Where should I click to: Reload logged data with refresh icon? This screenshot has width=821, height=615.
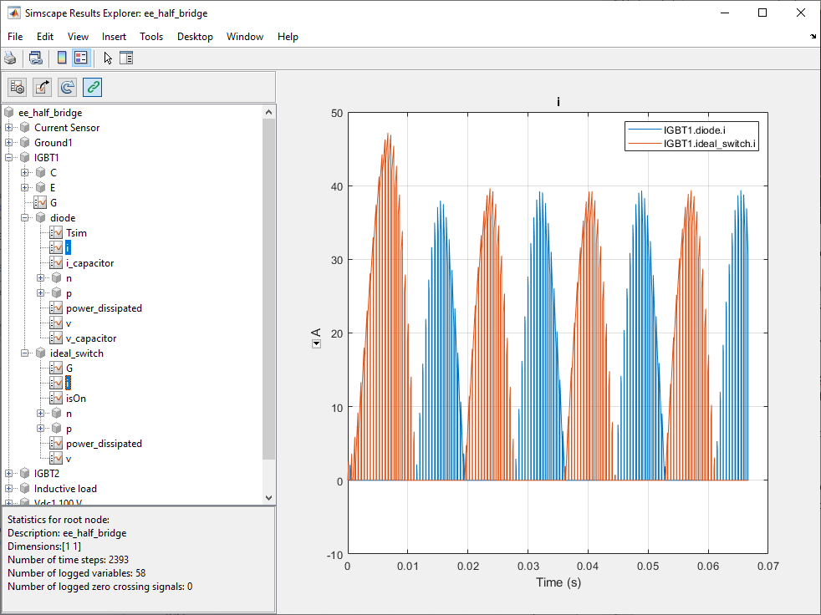coord(68,86)
